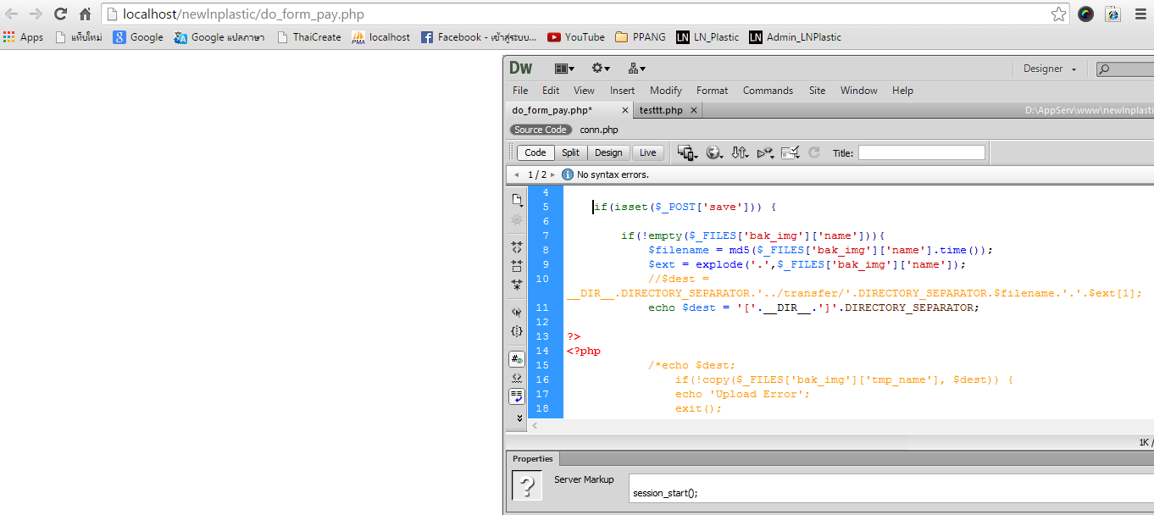Open the Insert menu

click(622, 91)
